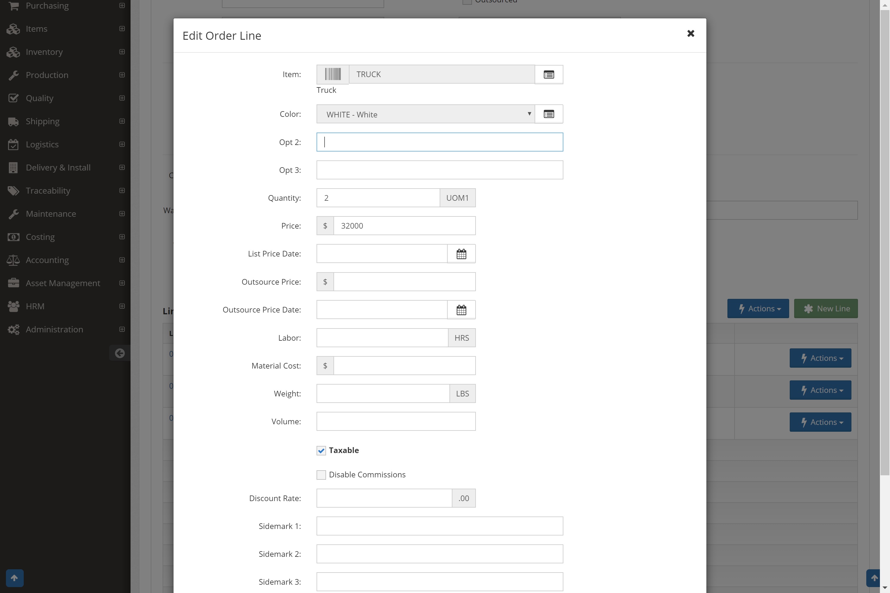This screenshot has height=593, width=890.
Task: Click the Production wrench icon
Action: point(13,75)
